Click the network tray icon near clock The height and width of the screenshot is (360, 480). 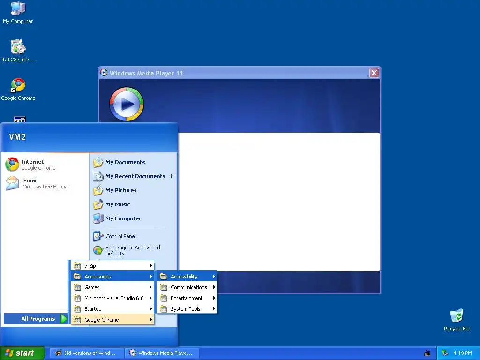pyautogui.click(x=445, y=353)
